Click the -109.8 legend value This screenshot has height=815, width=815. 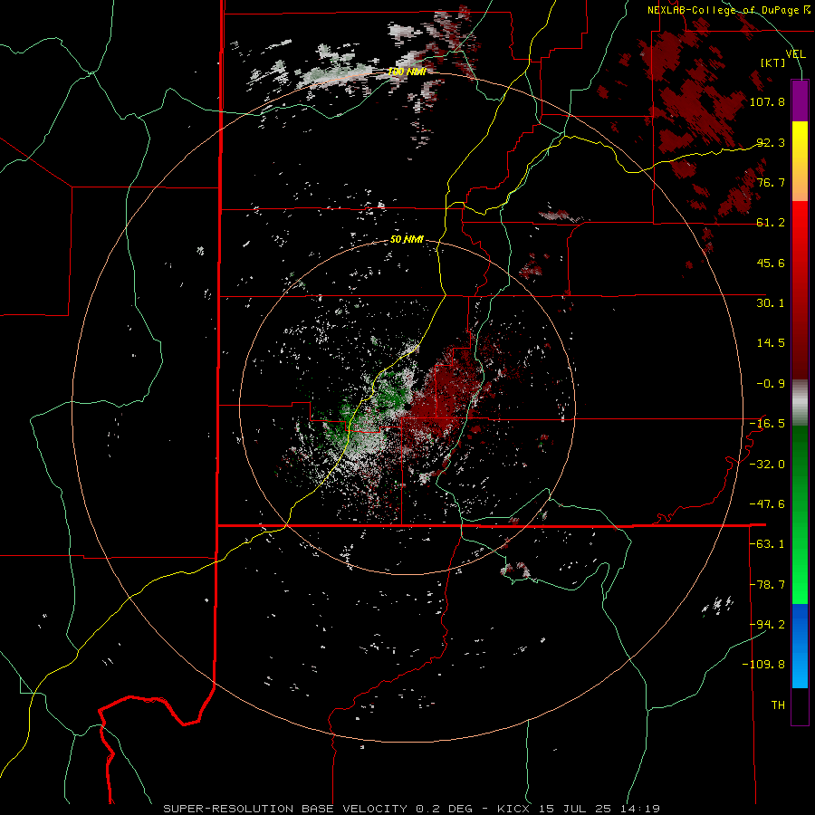[x=764, y=665]
